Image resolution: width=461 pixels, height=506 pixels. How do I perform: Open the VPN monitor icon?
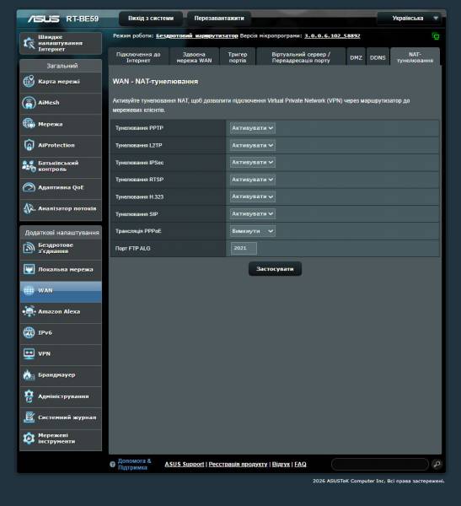point(29,353)
